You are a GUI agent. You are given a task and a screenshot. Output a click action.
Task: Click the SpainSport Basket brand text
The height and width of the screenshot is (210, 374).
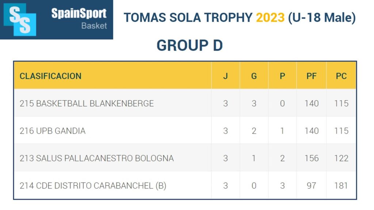pyautogui.click(x=79, y=19)
